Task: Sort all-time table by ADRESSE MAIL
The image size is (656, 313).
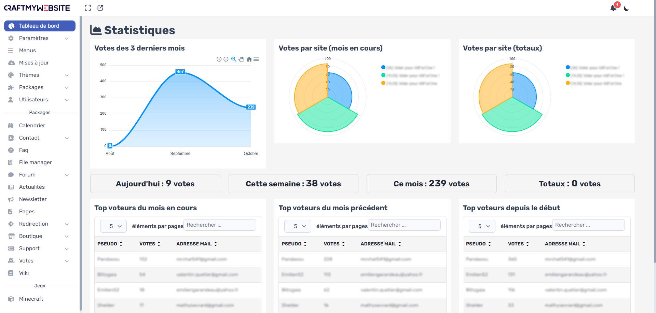Action: coord(565,244)
